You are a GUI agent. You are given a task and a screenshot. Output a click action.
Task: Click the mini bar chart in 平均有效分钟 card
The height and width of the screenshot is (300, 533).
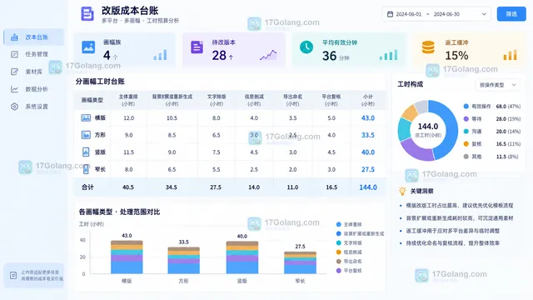point(388,55)
